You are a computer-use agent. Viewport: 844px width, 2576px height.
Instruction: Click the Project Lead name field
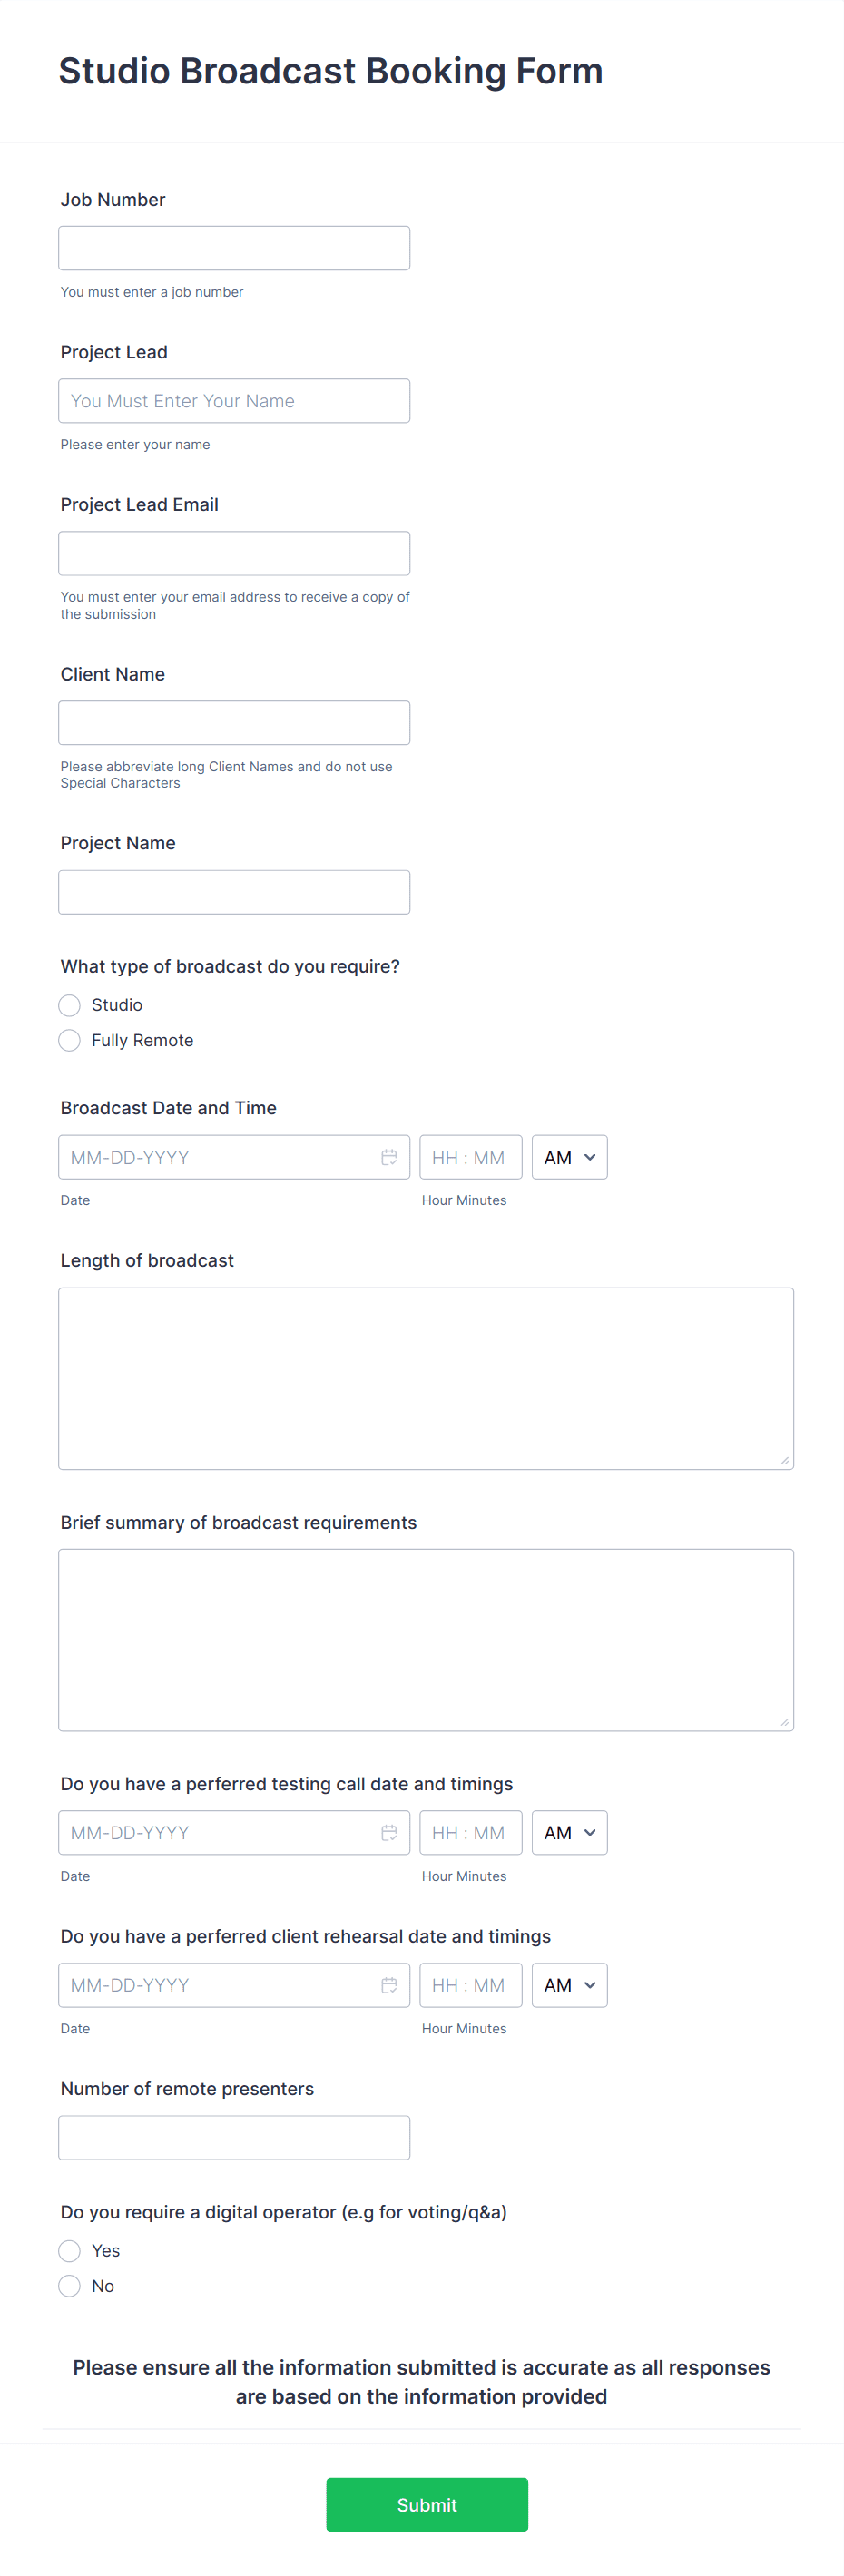pos(234,400)
